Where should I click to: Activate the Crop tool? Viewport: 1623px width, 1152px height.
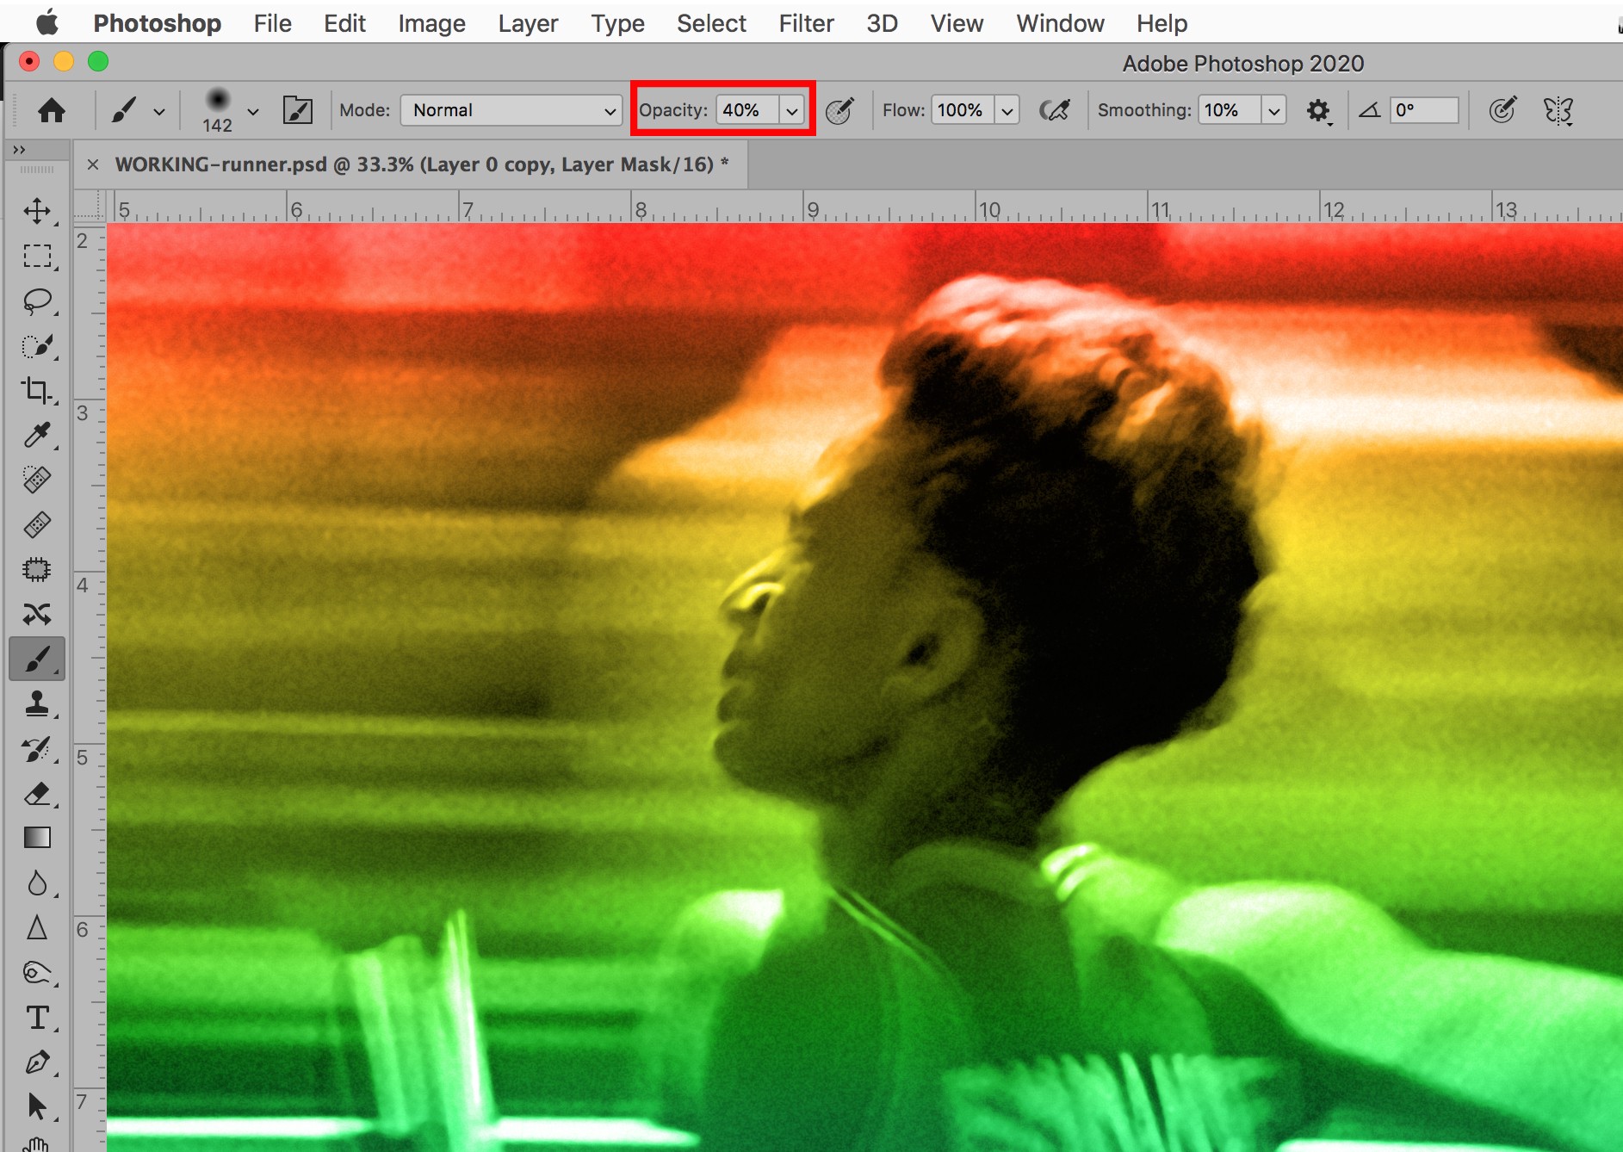pyautogui.click(x=37, y=390)
